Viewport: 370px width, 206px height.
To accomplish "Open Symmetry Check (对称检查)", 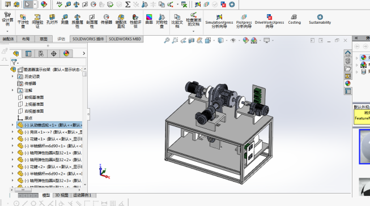I will tap(161, 21).
